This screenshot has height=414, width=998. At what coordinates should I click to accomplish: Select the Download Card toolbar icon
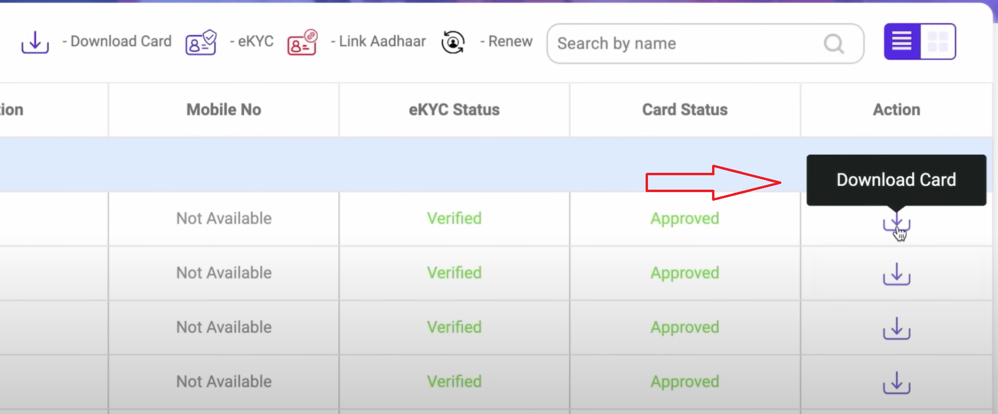pos(35,42)
